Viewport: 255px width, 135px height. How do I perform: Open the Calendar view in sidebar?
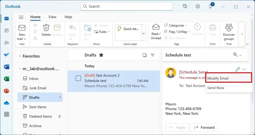click(7, 30)
